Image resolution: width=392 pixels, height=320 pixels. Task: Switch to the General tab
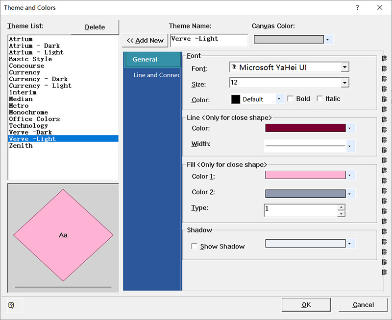152,59
